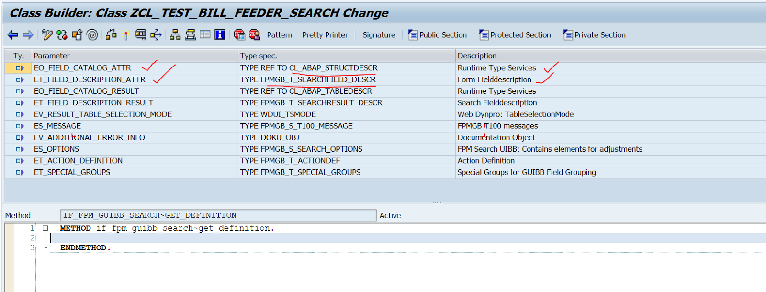
Task: Click exporting icon for ET_SPECIAL_GROUPS row
Action: 19,172
